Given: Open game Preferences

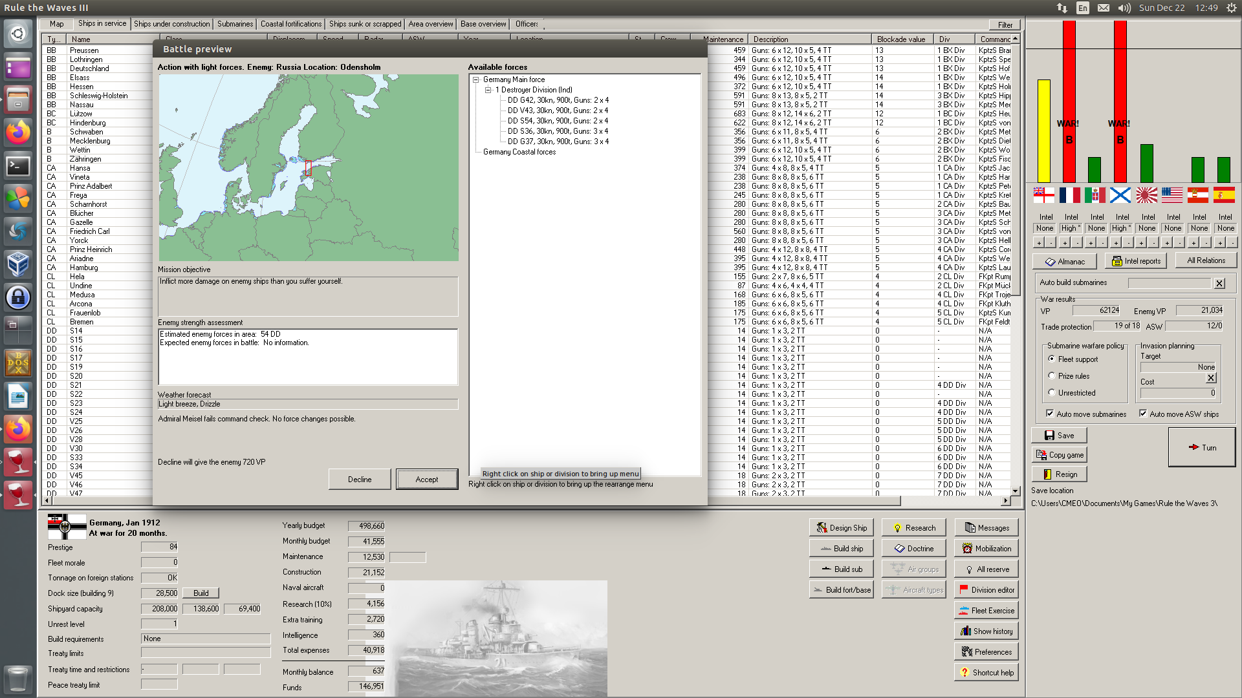Looking at the screenshot, I should (x=986, y=651).
